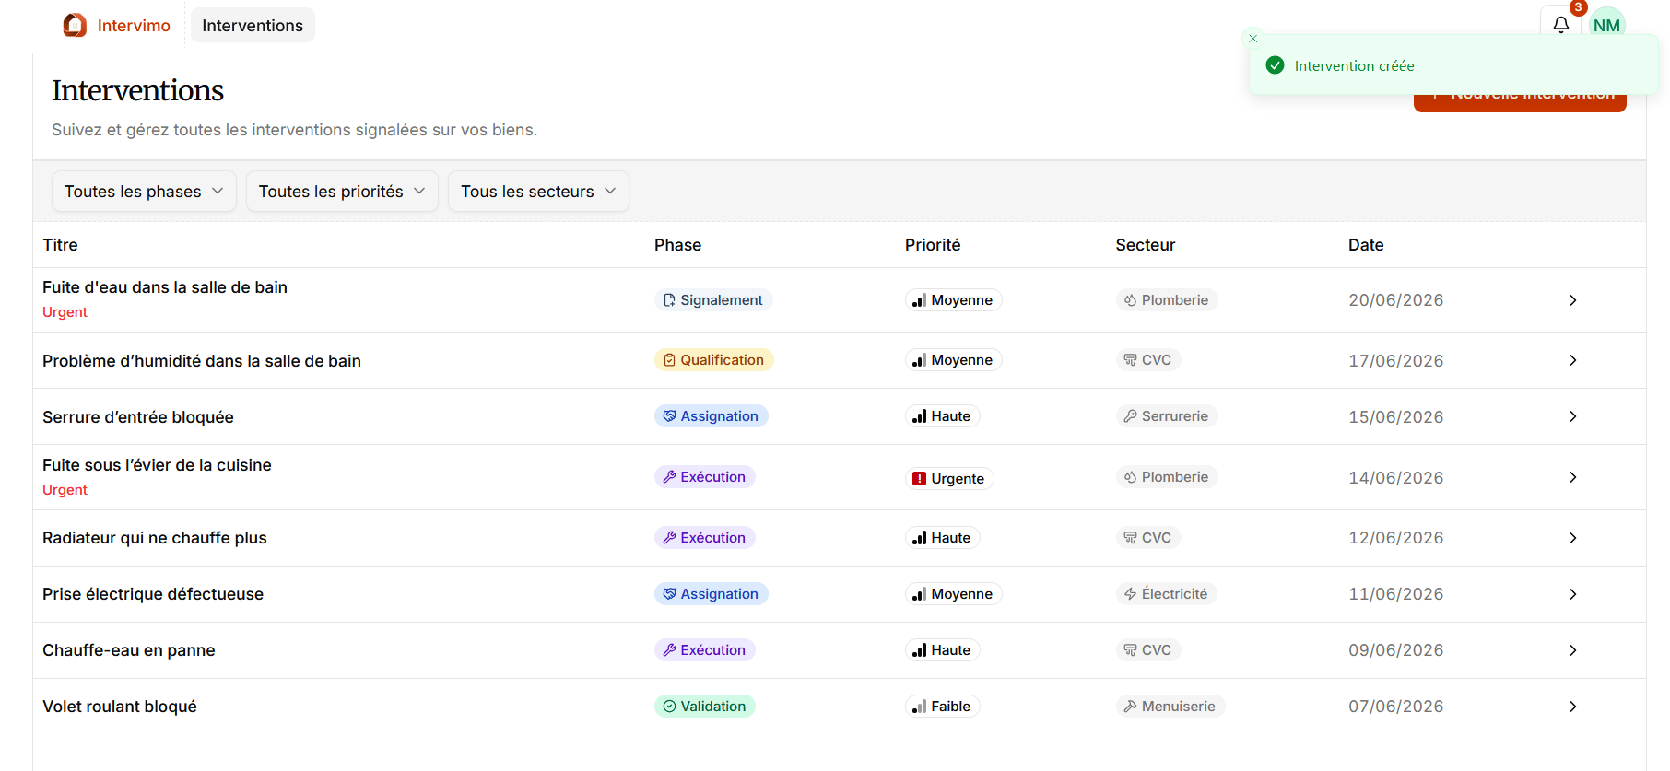Click the Électricité sector badge
This screenshot has height=771, width=1670.
tap(1166, 594)
